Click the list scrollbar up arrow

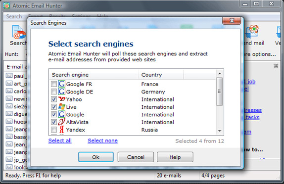tap(220, 73)
